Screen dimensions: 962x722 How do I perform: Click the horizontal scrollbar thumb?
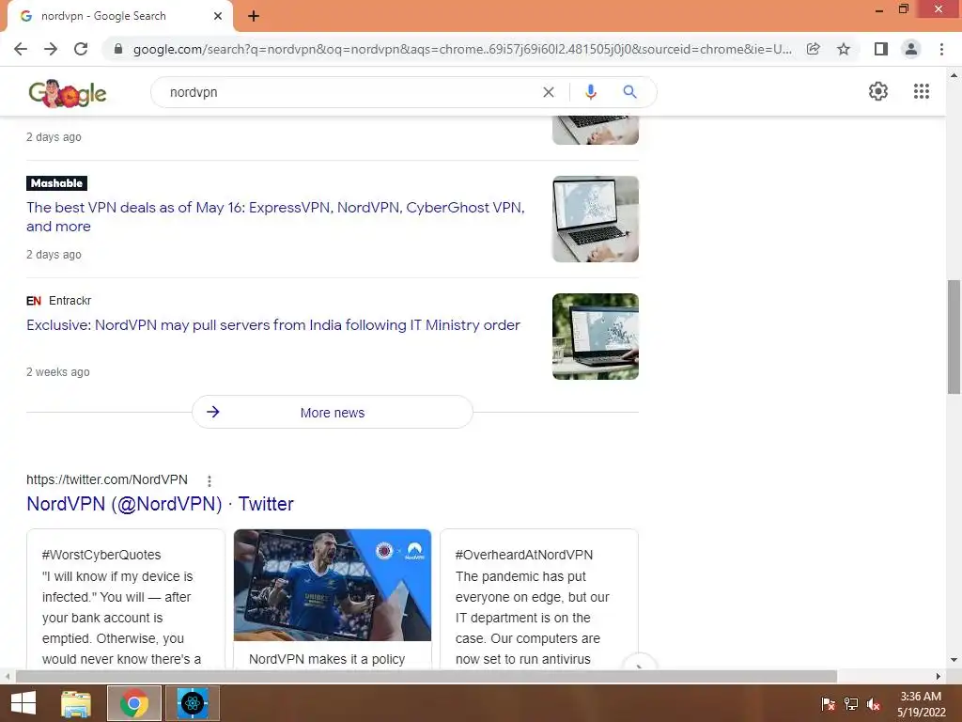[x=427, y=676]
